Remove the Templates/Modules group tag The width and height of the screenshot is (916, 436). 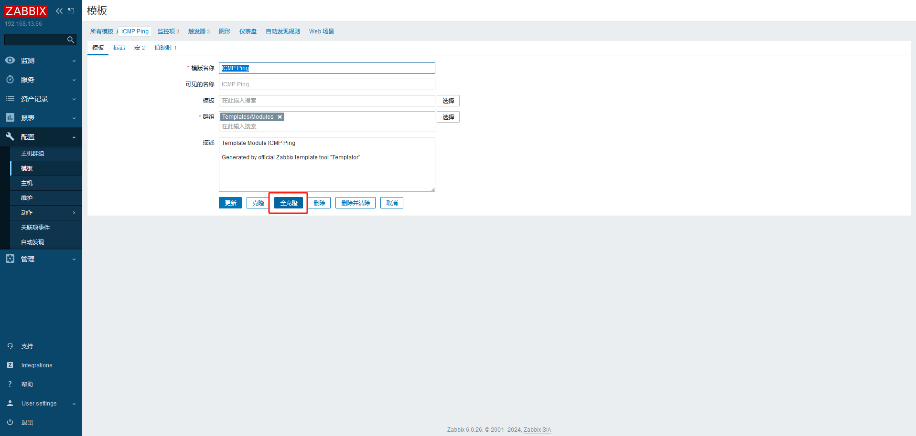tap(280, 117)
